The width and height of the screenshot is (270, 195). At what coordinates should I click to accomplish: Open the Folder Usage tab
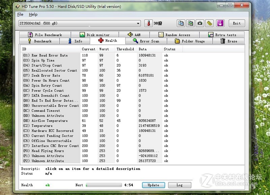point(190,41)
